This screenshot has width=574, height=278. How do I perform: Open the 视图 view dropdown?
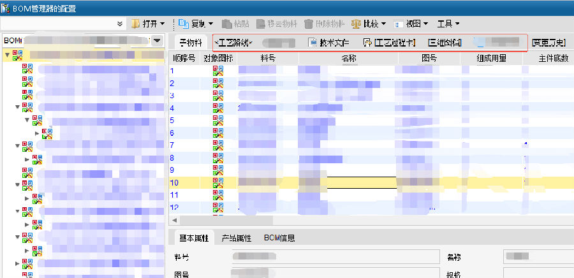[x=411, y=24]
